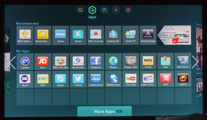Switch to the Photos camera hexagon
The width and height of the screenshot is (207, 120).
(x=128, y=10)
